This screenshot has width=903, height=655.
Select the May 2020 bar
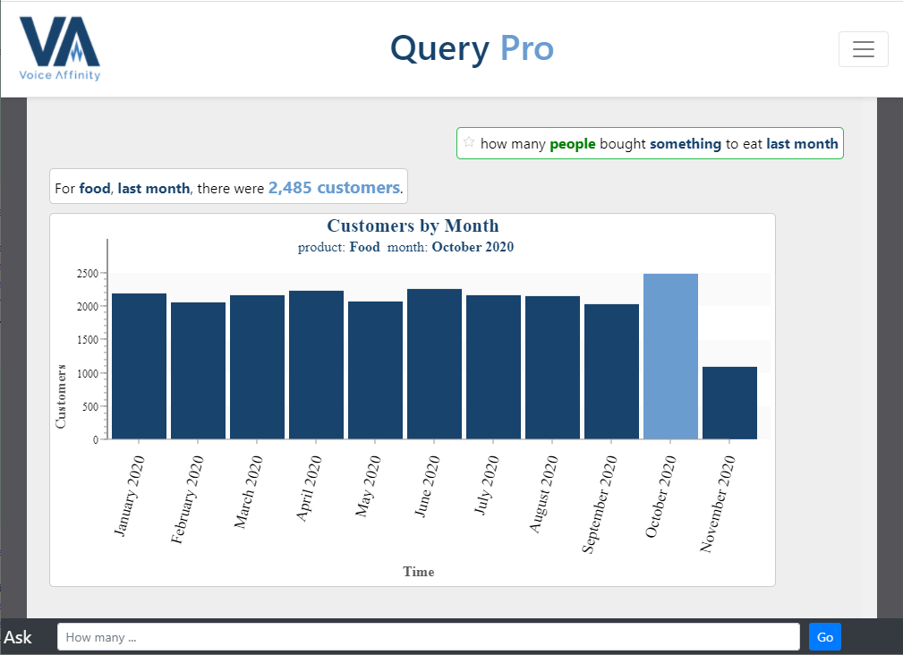[x=375, y=370]
